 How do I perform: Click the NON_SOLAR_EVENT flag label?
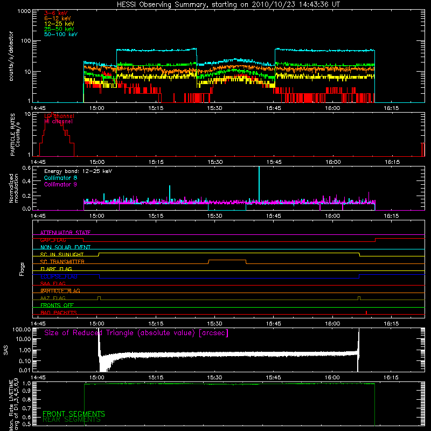tap(65, 247)
